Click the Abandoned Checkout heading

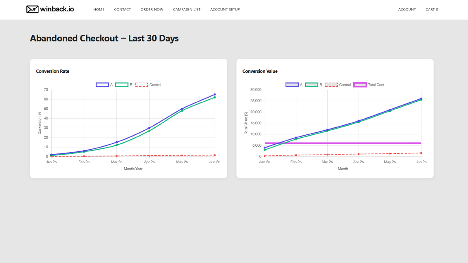tap(104, 38)
